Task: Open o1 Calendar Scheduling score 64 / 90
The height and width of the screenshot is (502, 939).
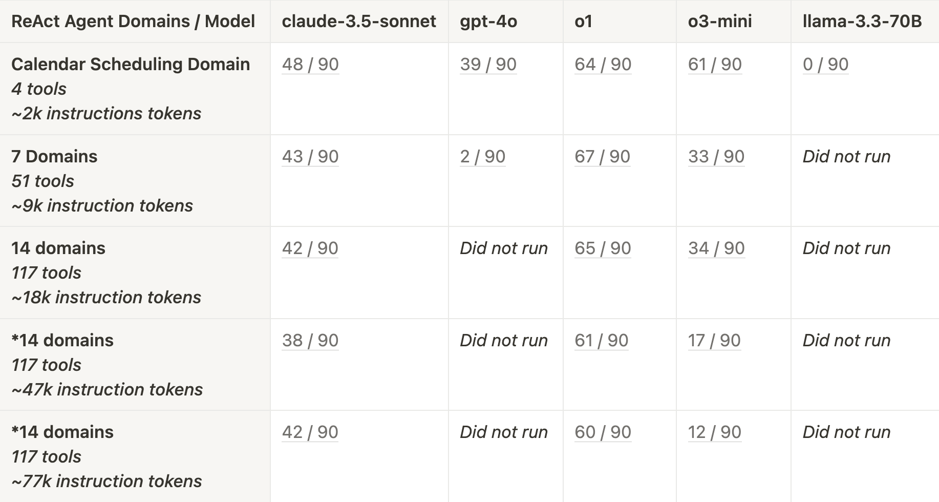Action: point(603,65)
